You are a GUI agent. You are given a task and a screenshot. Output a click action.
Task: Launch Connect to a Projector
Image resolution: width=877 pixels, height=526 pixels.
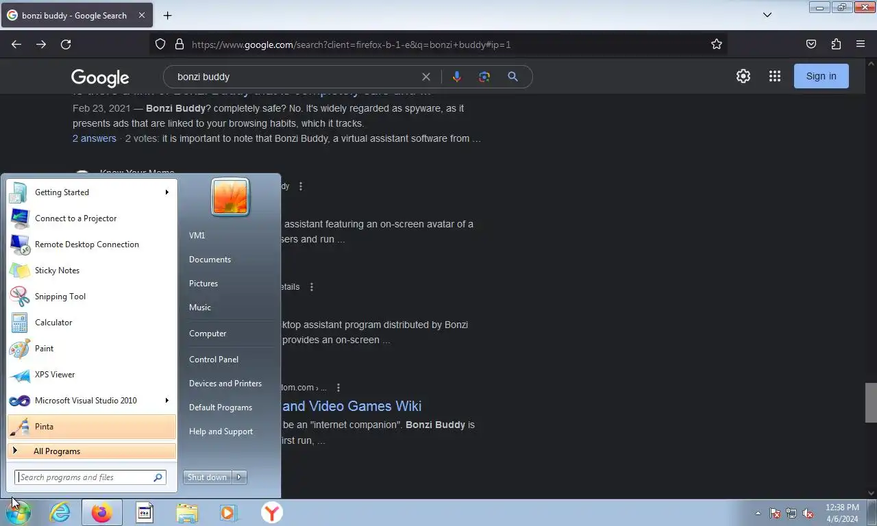91,218
